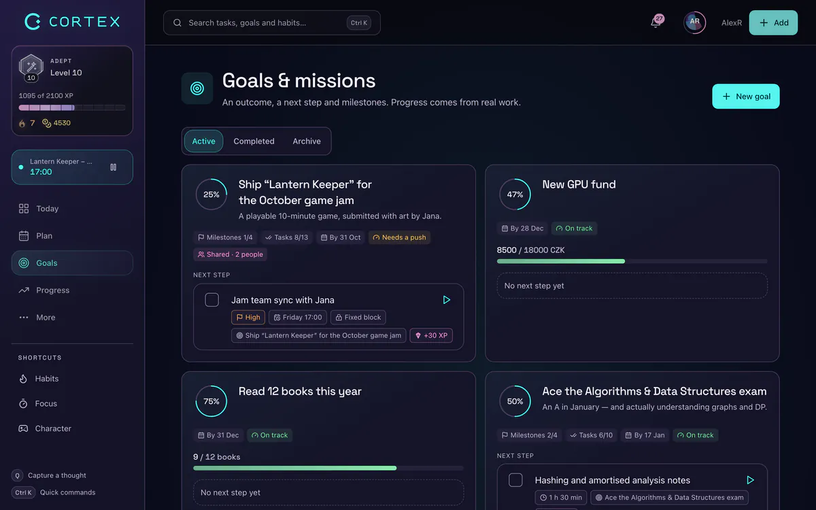The height and width of the screenshot is (510, 816).
Task: Switch to the Archive tab
Action: point(307,141)
